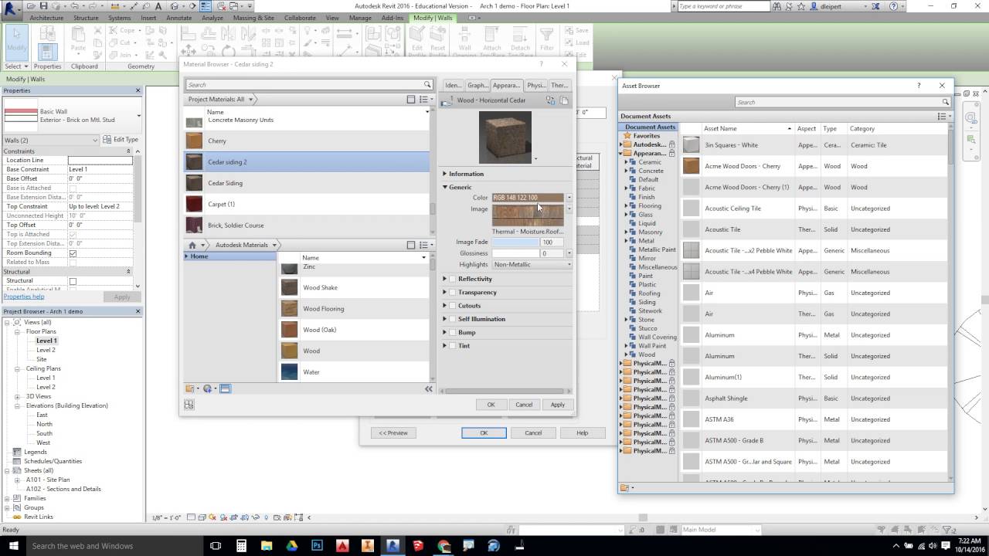This screenshot has width=989, height=556.
Task: Expand the Information section
Action: pos(445,174)
